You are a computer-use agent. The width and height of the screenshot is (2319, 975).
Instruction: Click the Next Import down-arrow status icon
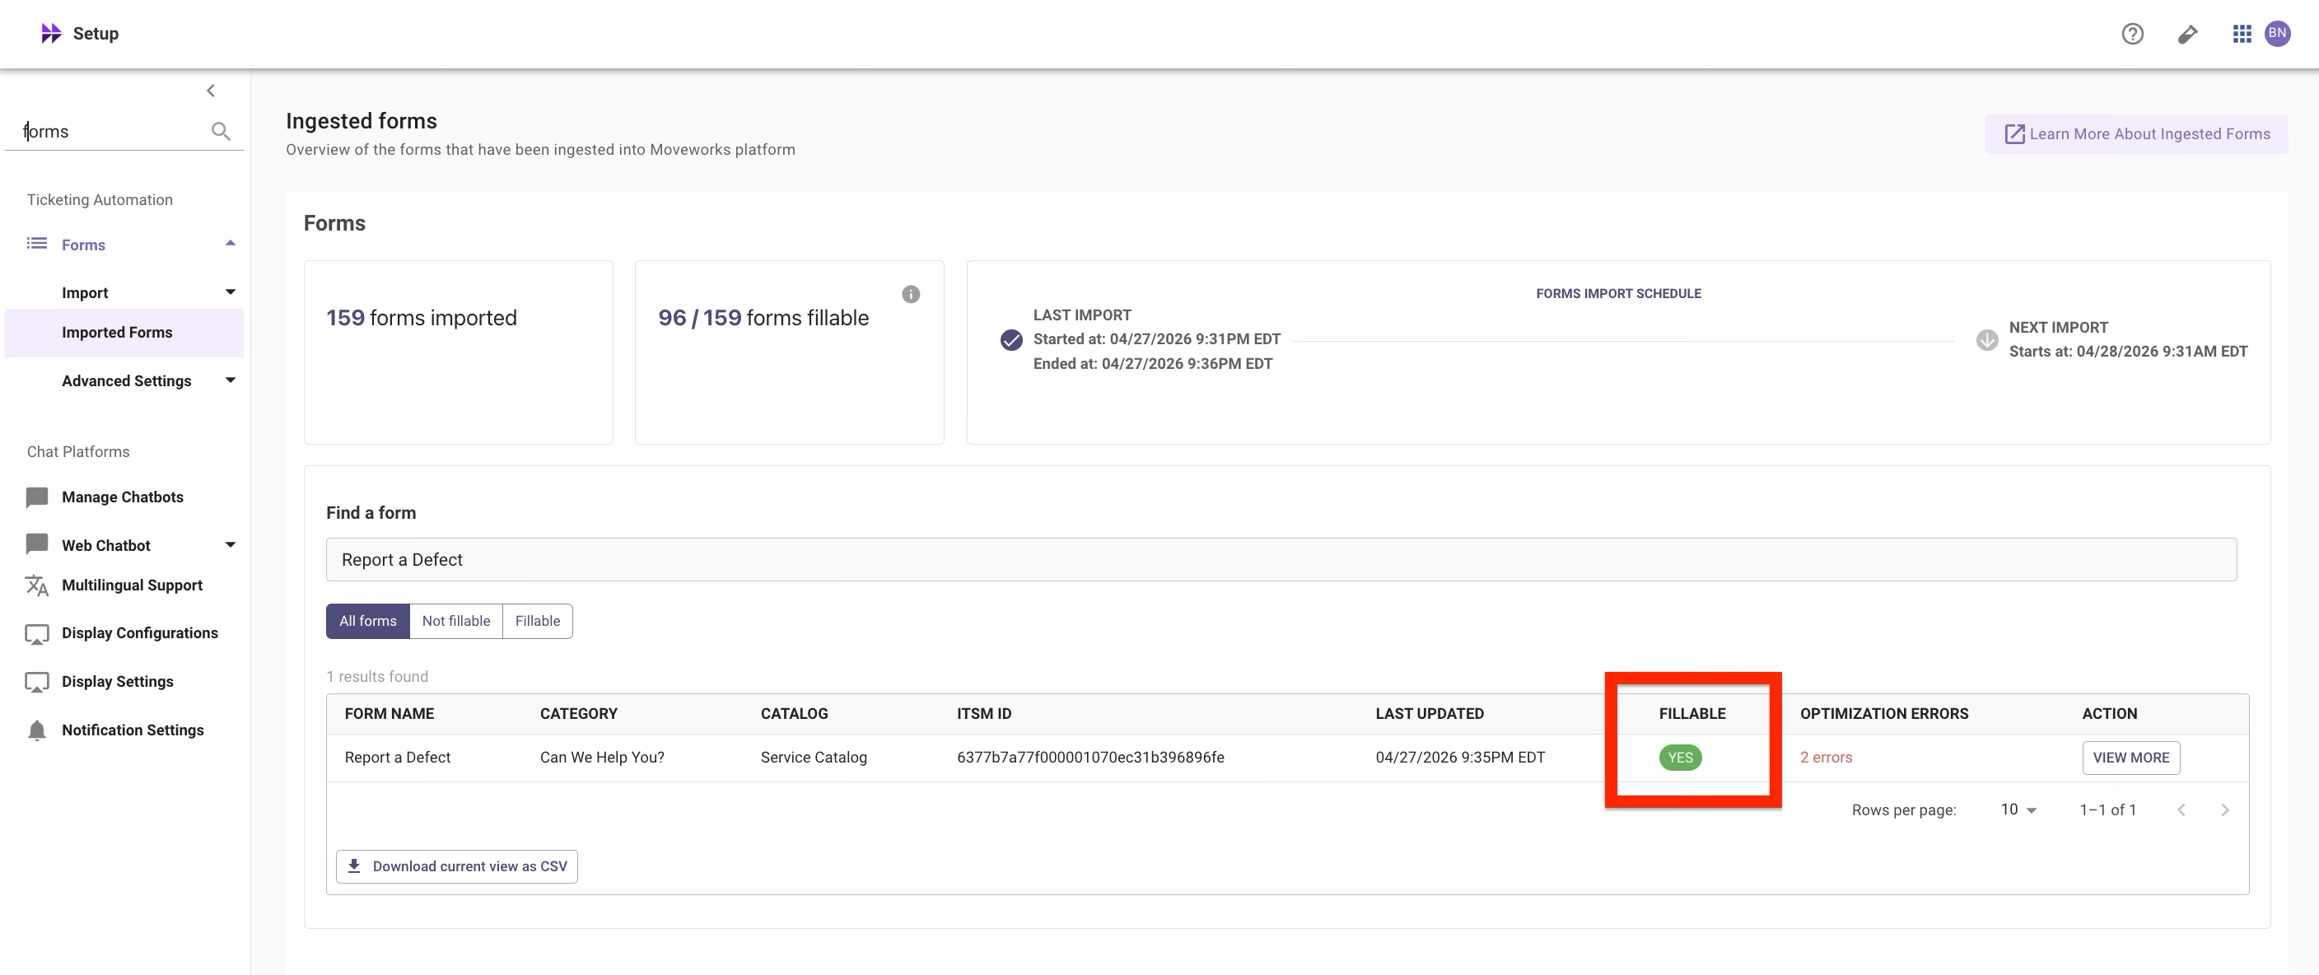[x=1987, y=339]
